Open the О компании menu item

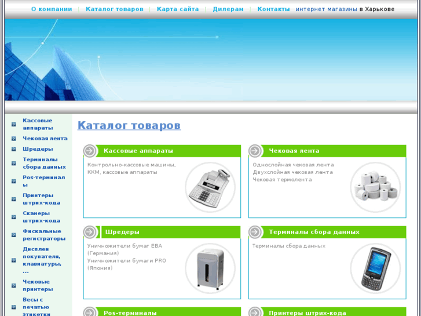tap(52, 9)
